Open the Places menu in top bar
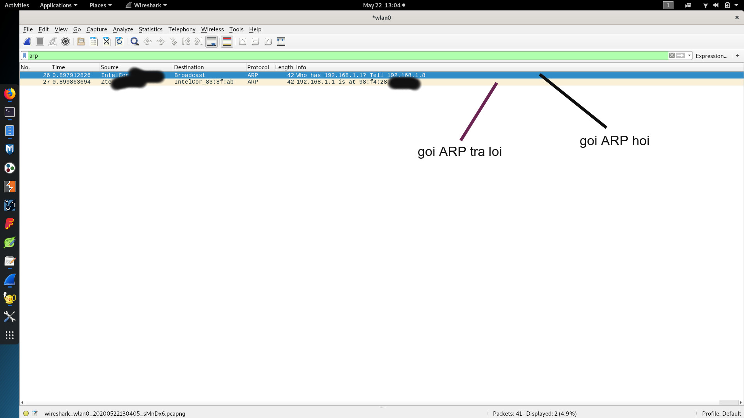744x418 pixels. (x=100, y=5)
